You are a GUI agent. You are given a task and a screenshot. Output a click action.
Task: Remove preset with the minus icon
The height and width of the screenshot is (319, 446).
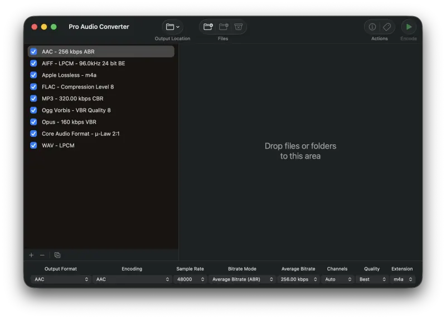tap(42, 255)
